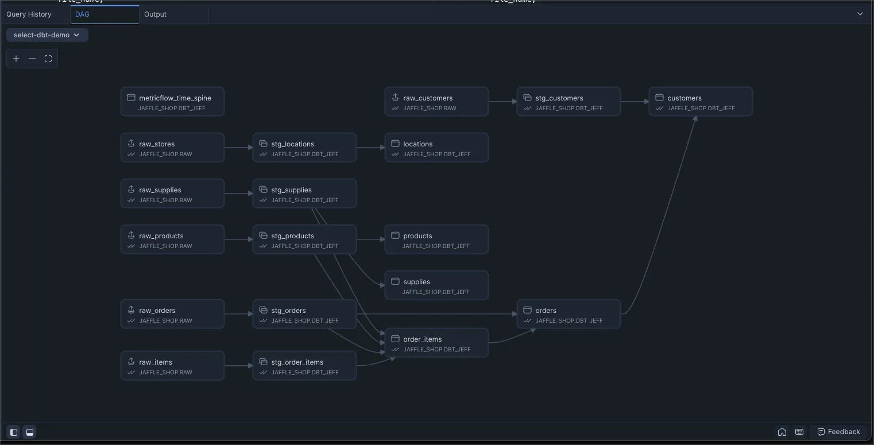Viewport: 874px width, 445px height.
Task: Select the raw_items node label
Action: (156, 362)
